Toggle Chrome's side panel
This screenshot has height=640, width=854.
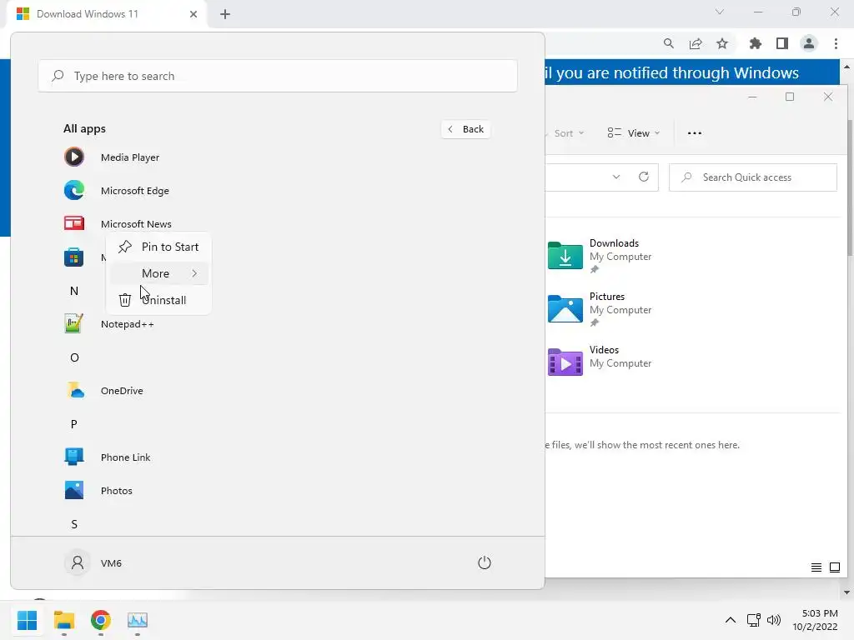(782, 43)
